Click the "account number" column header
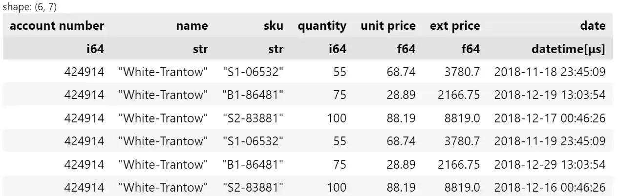 (x=57, y=26)
